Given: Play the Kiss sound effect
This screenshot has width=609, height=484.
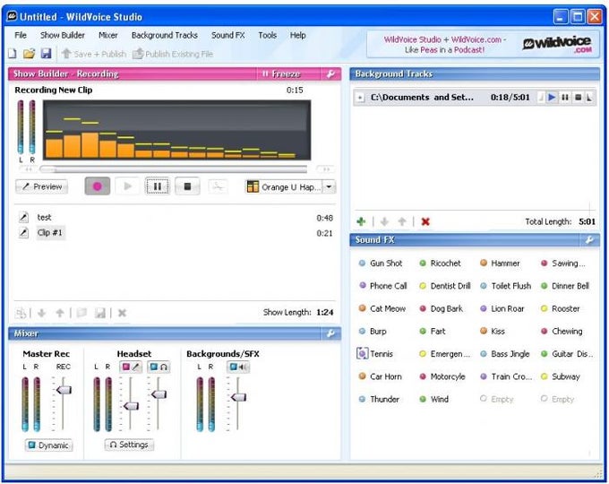Looking at the screenshot, I should pos(493,332).
